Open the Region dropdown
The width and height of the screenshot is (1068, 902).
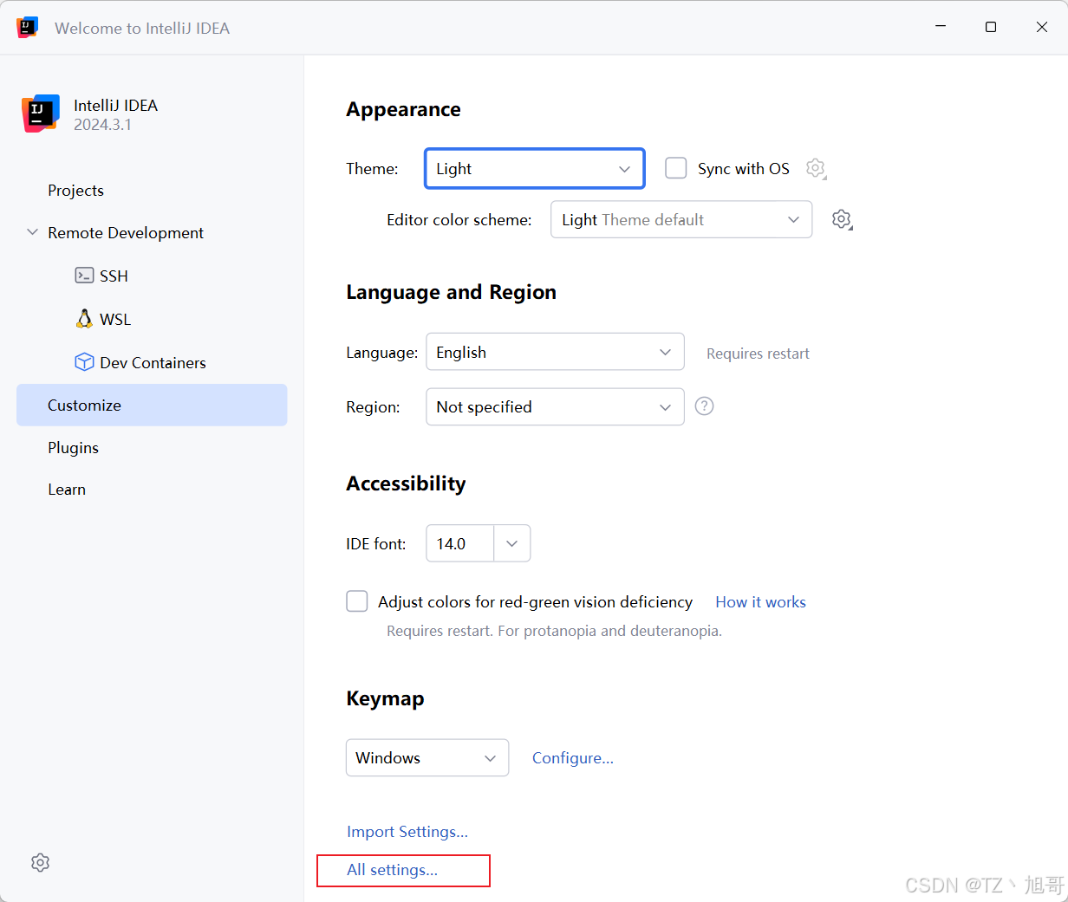[x=555, y=406]
